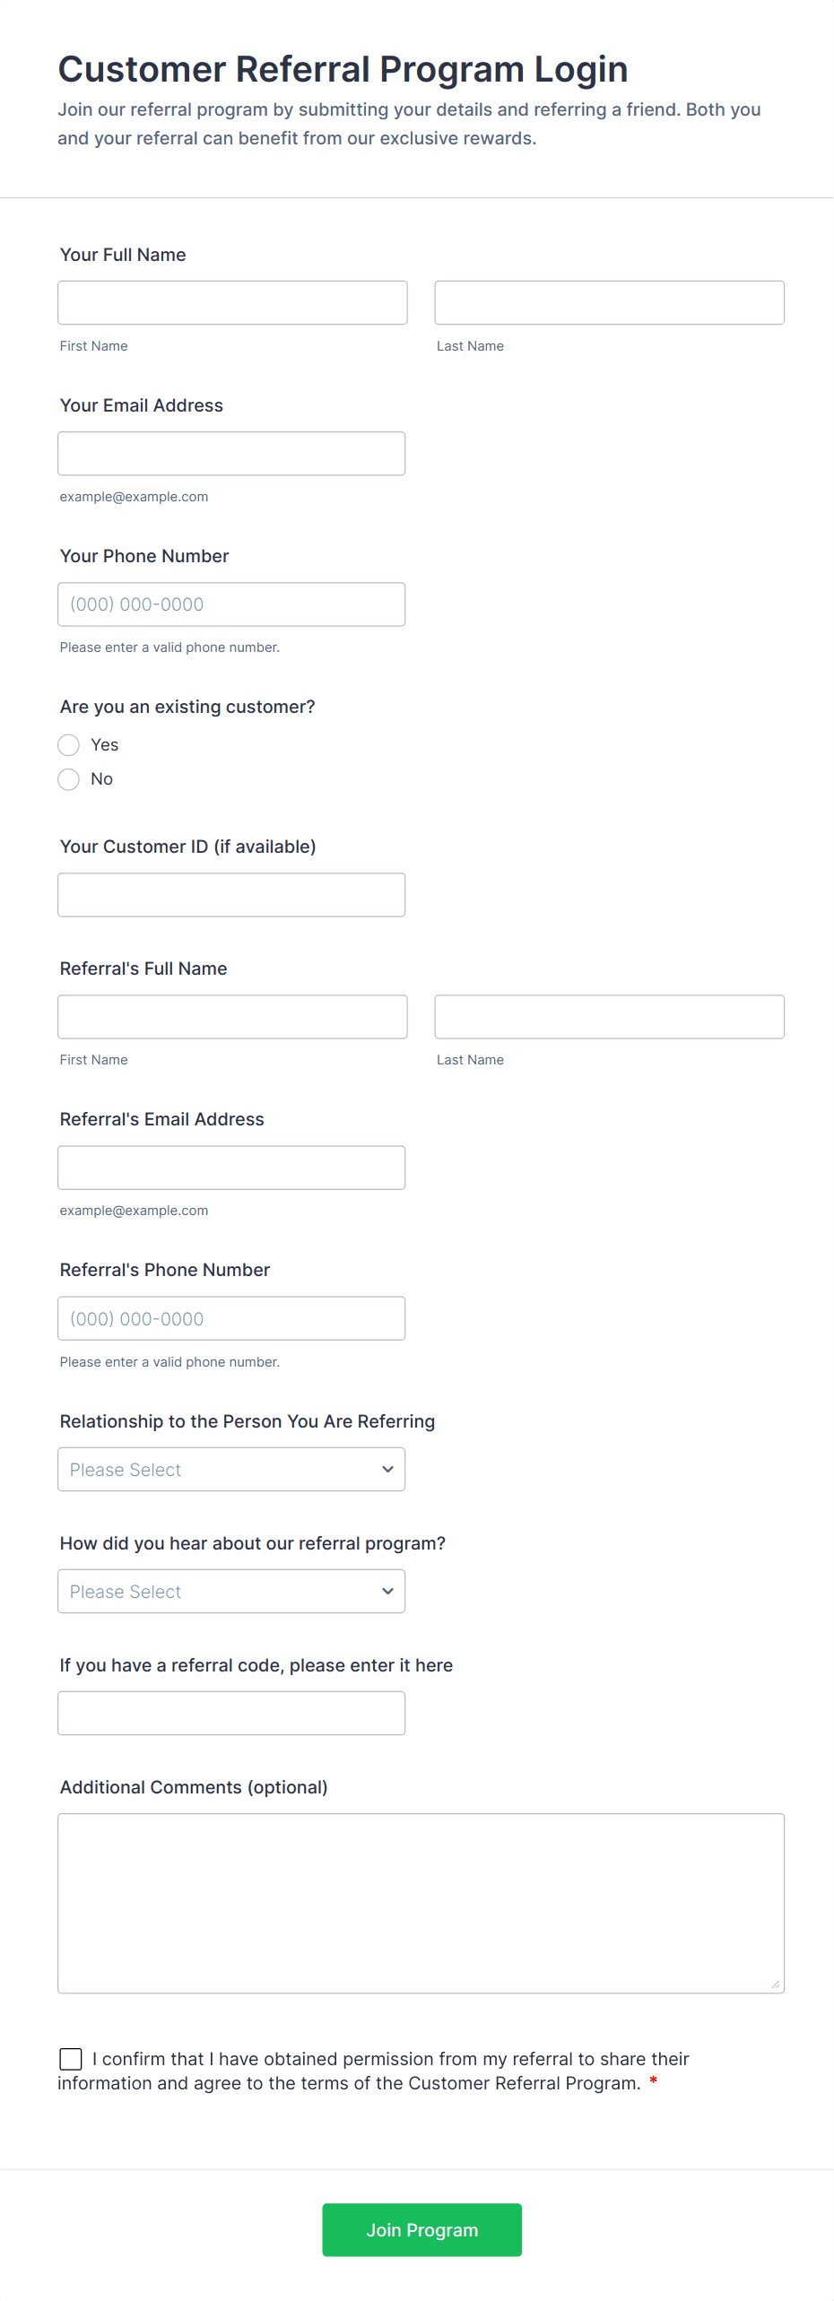Open the How did you hear dropdown
Image resolution: width=834 pixels, height=2301 pixels.
[x=230, y=1591]
